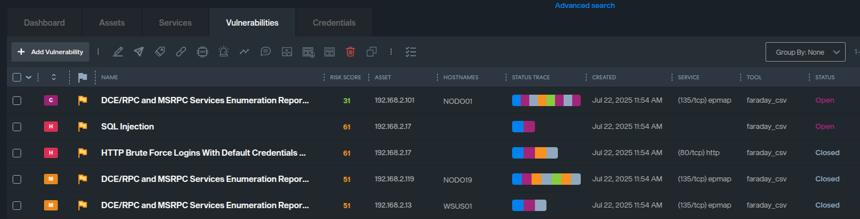Click the pencil edit icon in toolbar
The height and width of the screenshot is (219, 860).
pos(118,52)
